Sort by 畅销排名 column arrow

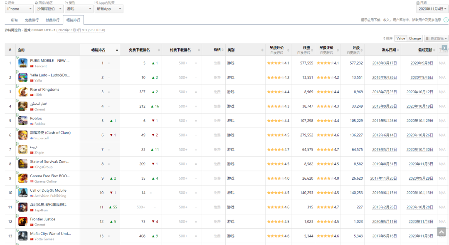[x=117, y=50]
